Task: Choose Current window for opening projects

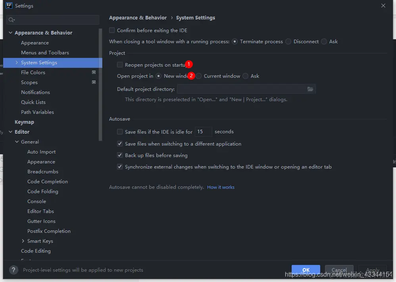Action: pos(199,76)
